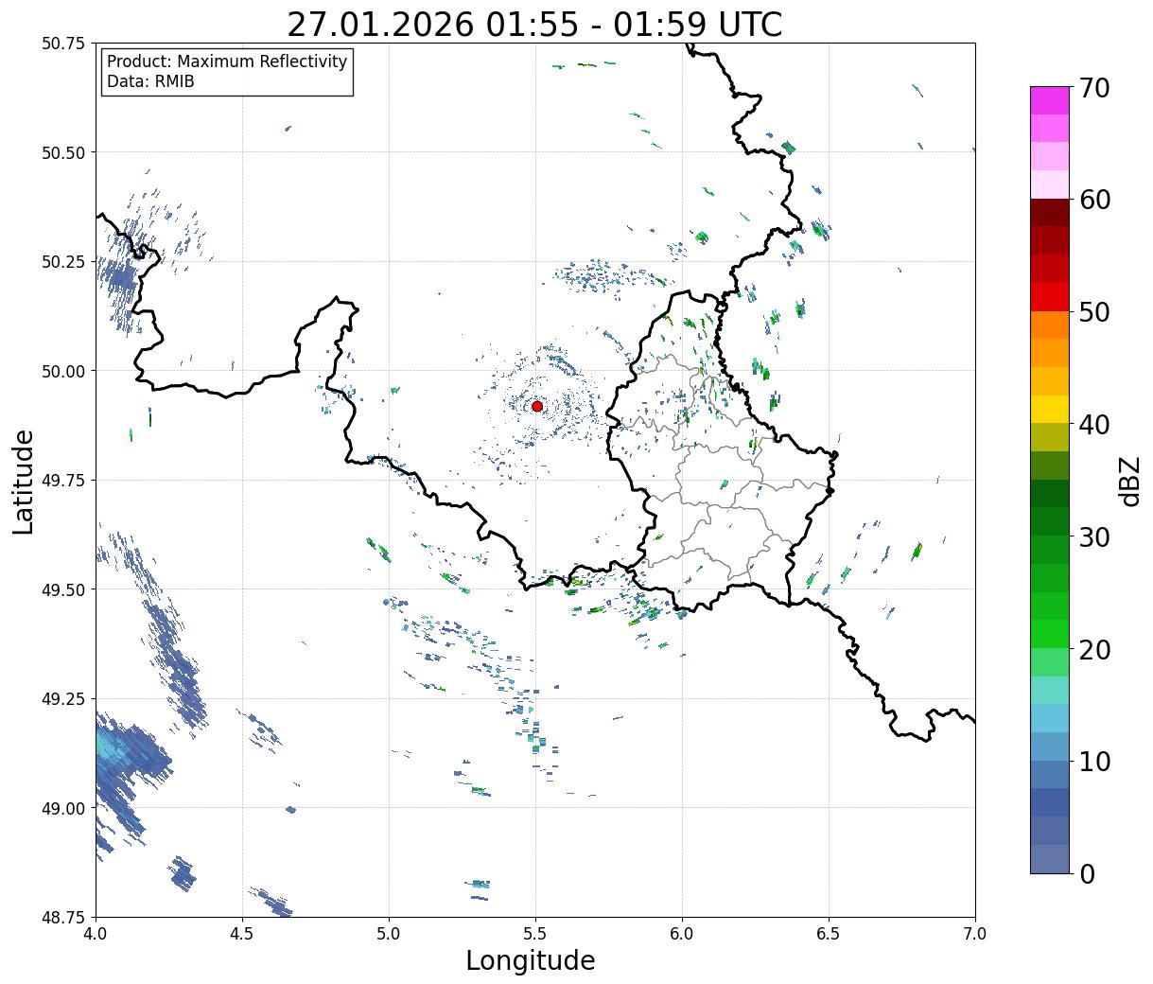Click the latitude tick label 49.50
Image resolution: width=1153 pixels, height=984 pixels.
pos(63,589)
